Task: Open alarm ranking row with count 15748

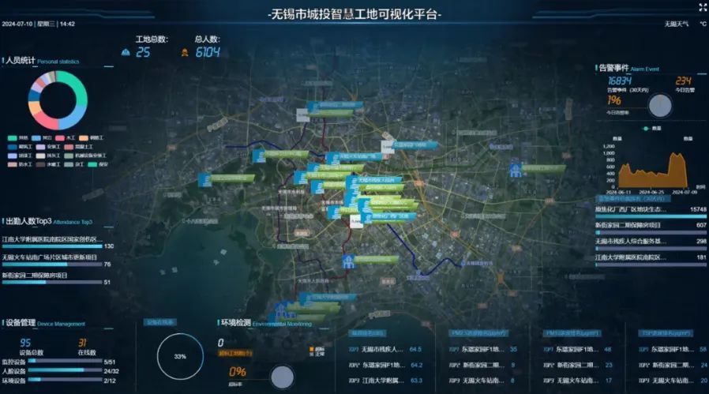Action: [651, 212]
